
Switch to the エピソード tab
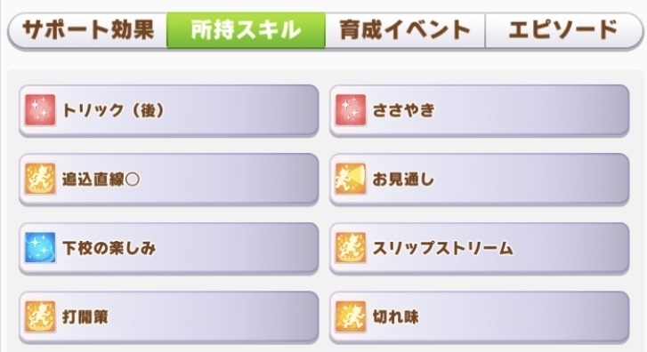click(x=563, y=30)
